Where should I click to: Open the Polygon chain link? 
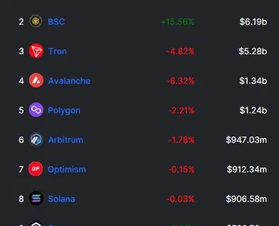click(x=64, y=110)
